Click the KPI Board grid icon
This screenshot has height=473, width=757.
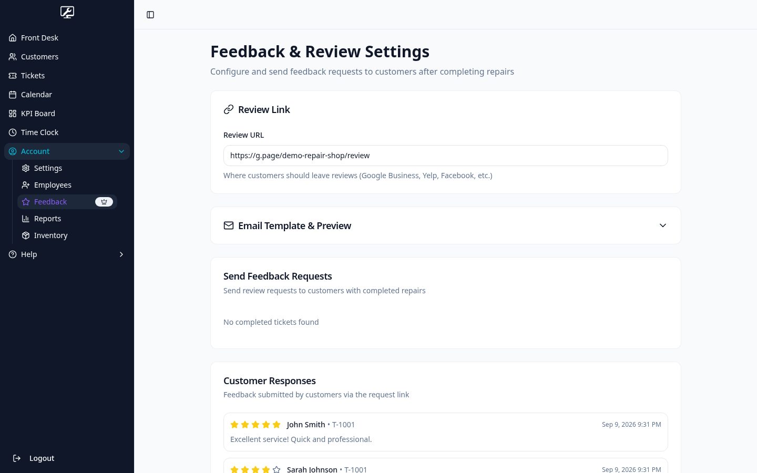[13, 114]
